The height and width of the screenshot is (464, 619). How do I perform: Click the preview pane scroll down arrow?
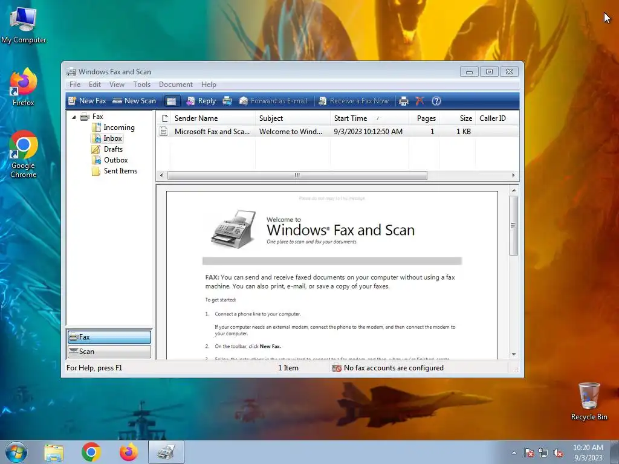pos(514,354)
